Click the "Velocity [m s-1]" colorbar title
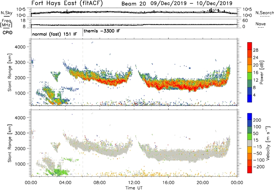 [x=268, y=143]
